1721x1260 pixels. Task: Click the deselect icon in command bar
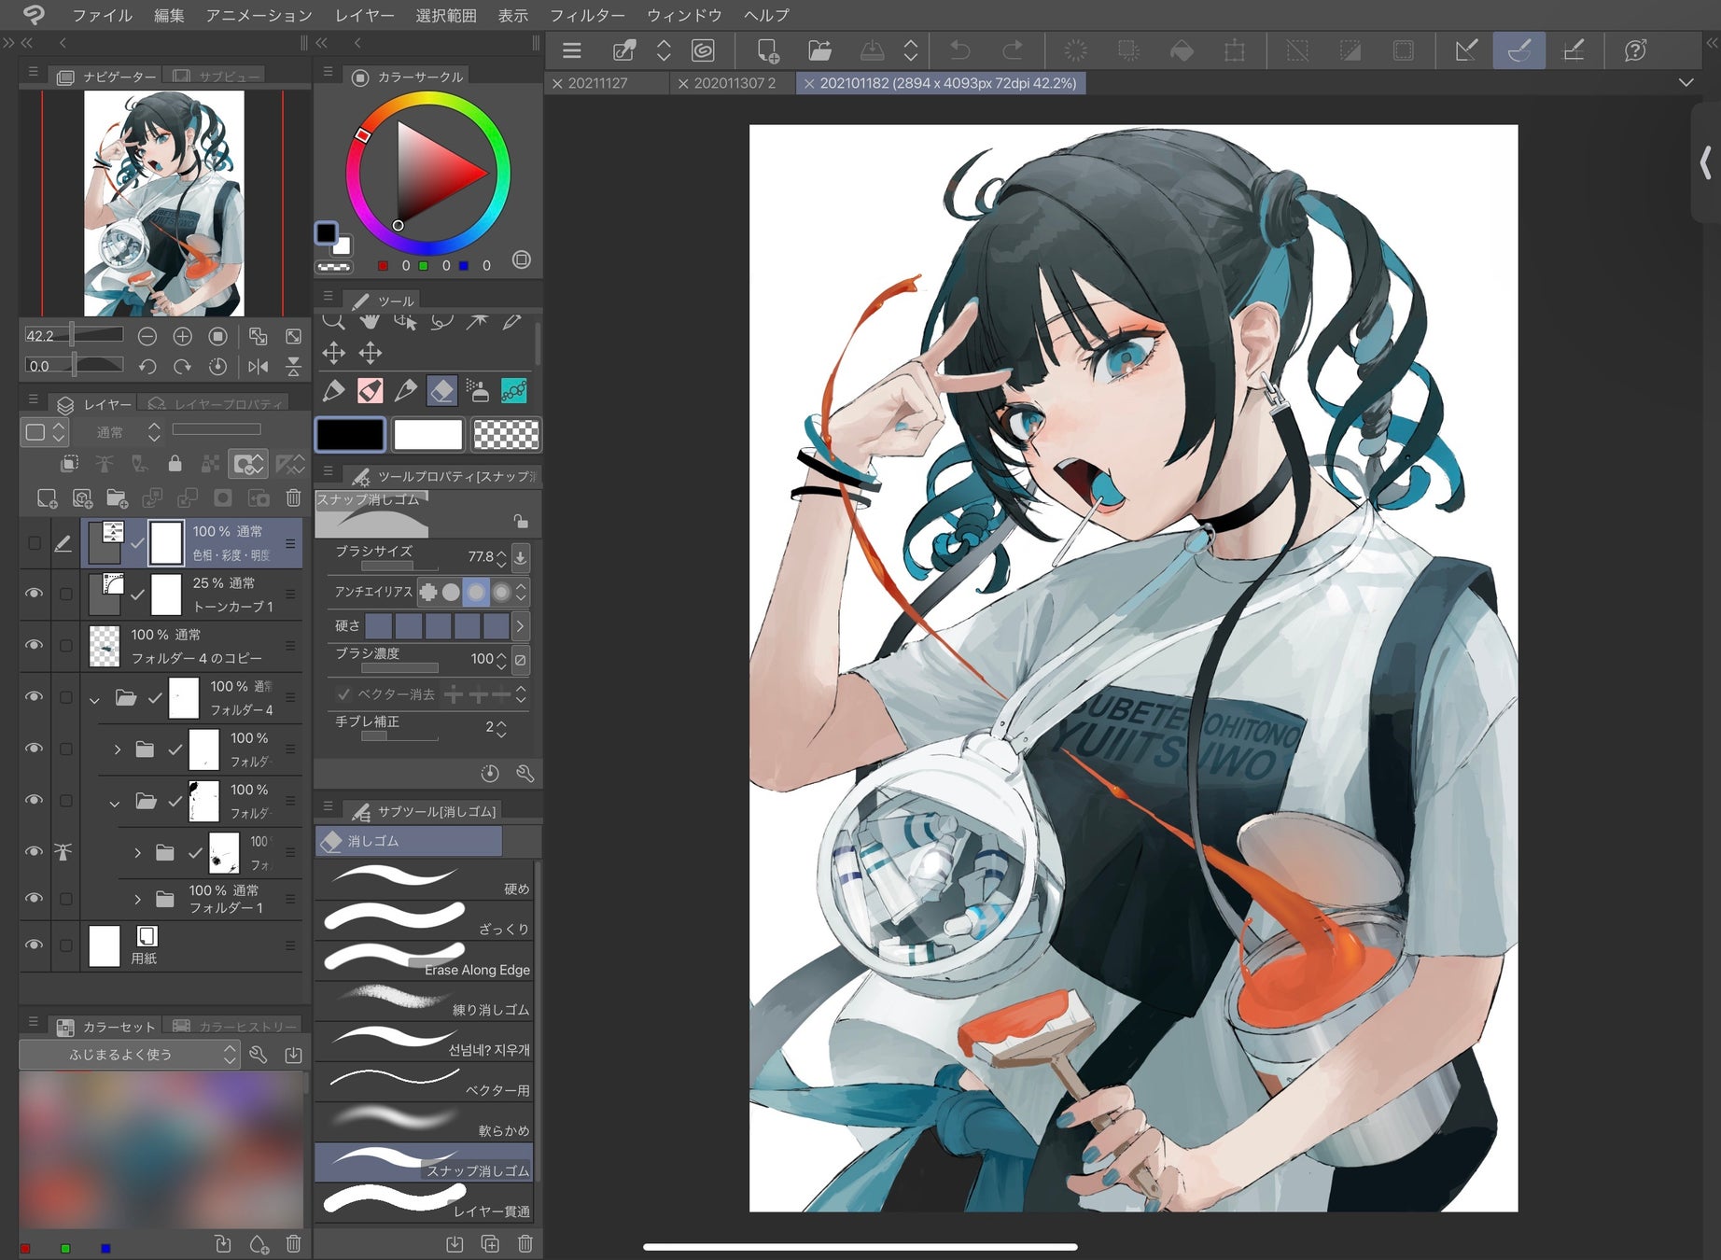coord(1297,50)
